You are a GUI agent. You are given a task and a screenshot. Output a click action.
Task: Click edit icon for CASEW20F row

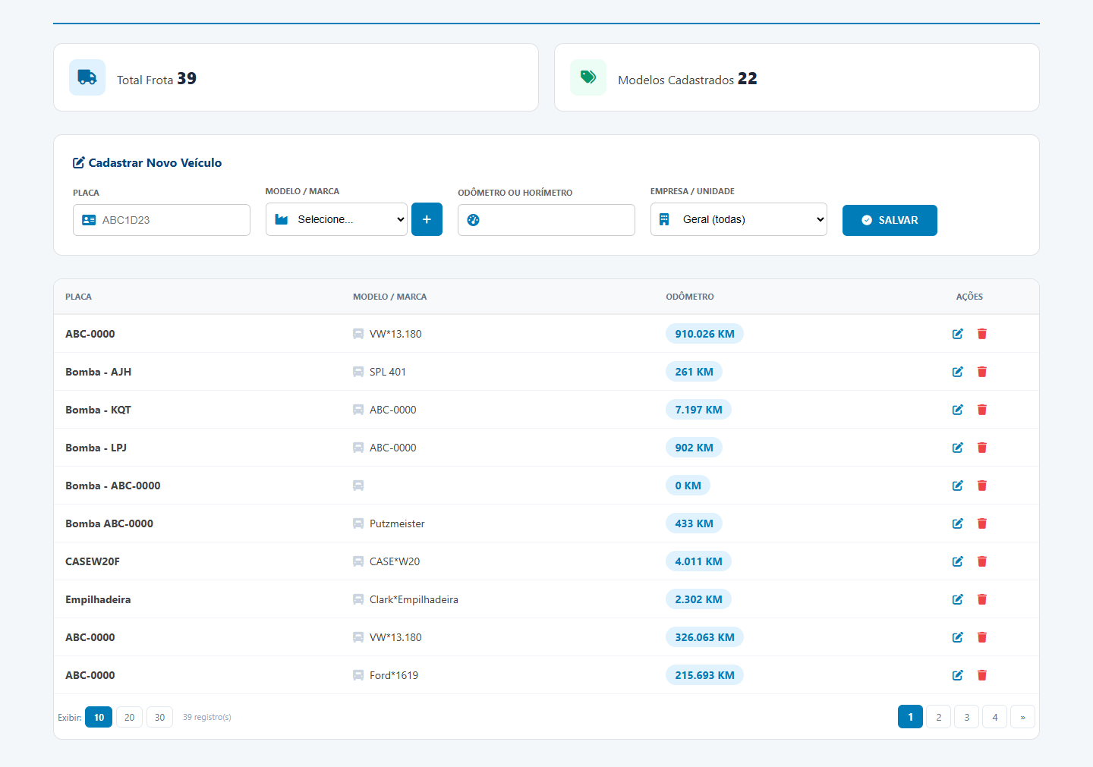(958, 561)
